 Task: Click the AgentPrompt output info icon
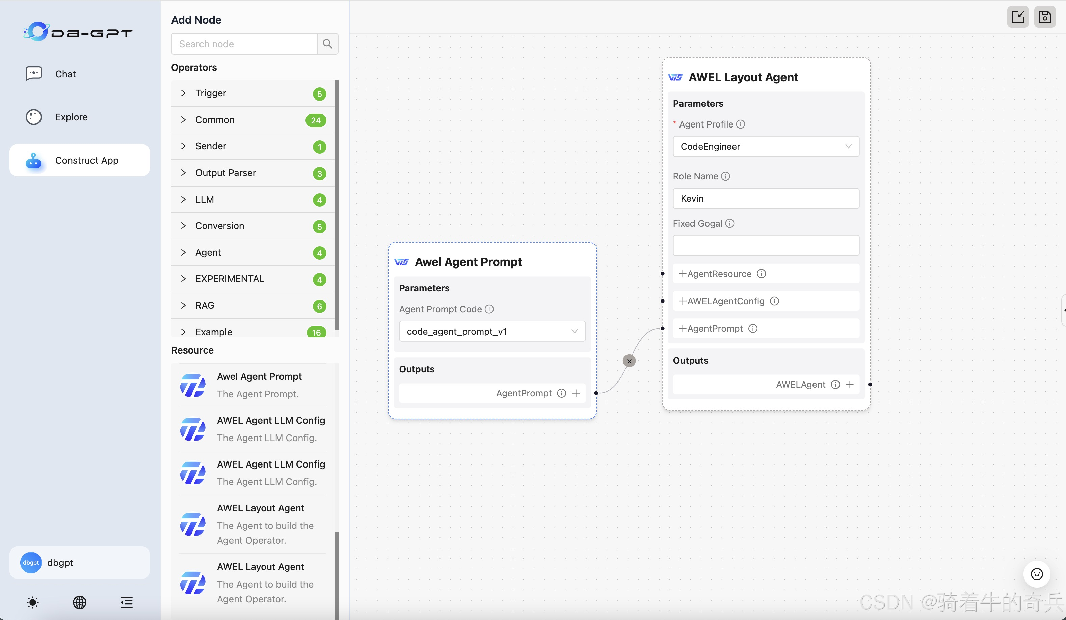tap(561, 393)
